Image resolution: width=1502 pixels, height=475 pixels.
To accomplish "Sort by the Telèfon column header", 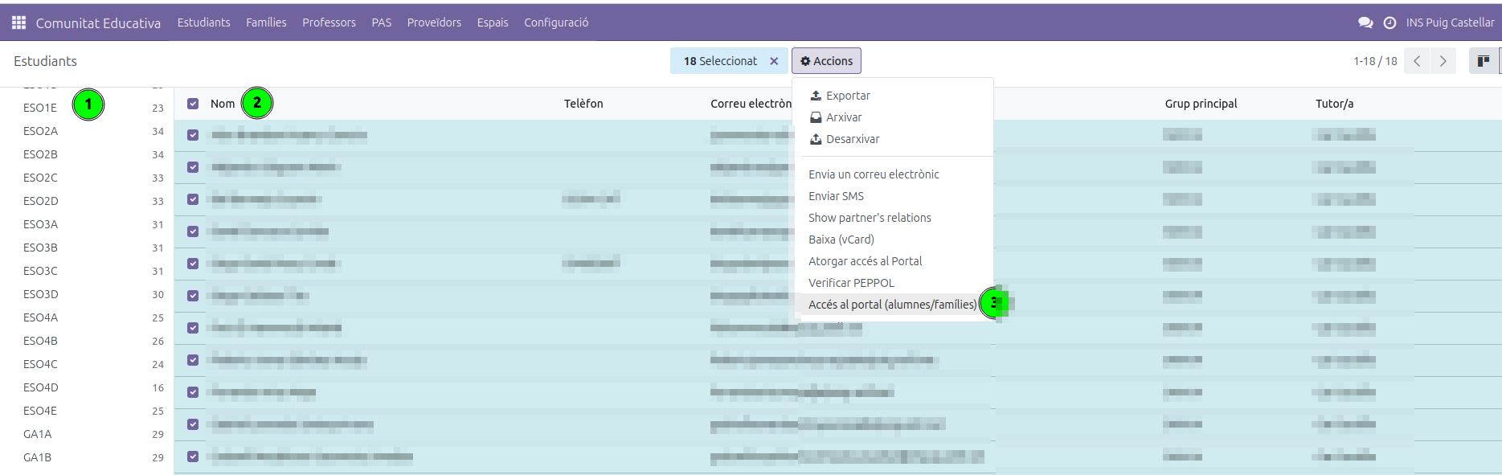I will (x=583, y=104).
